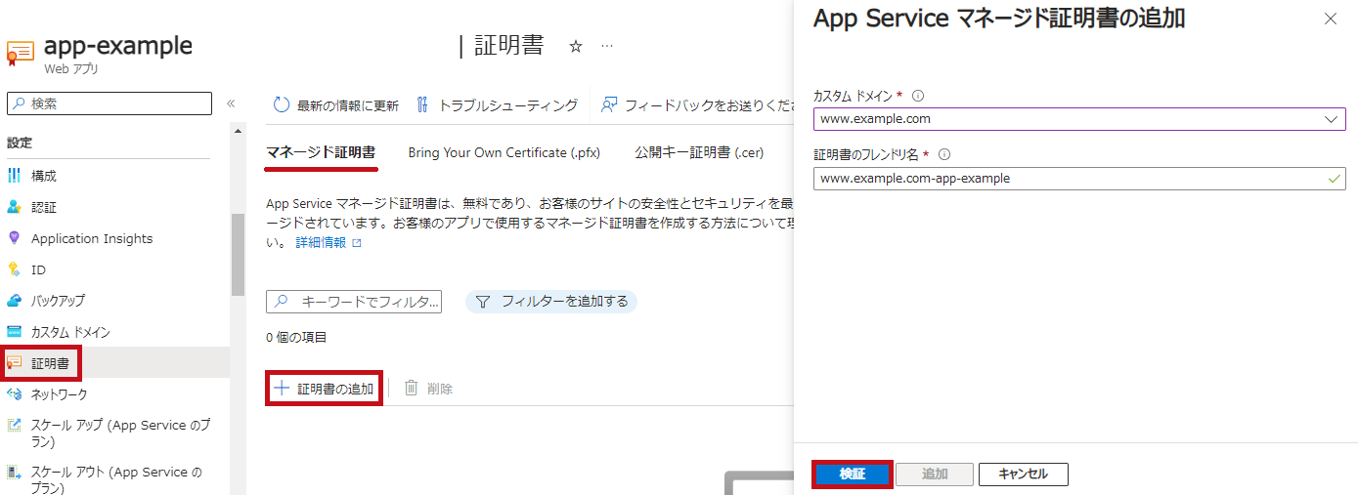Click the 認証 sidebar icon
The image size is (1358, 495).
click(x=14, y=207)
